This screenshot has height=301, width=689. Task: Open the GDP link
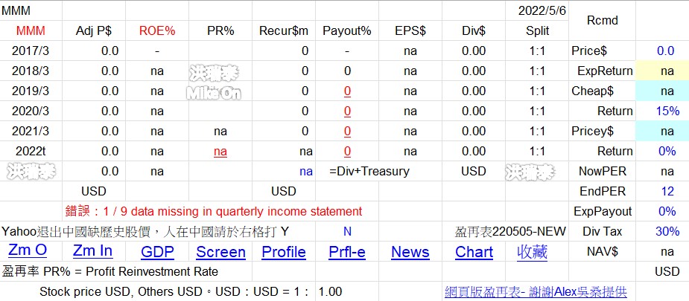[157, 252]
